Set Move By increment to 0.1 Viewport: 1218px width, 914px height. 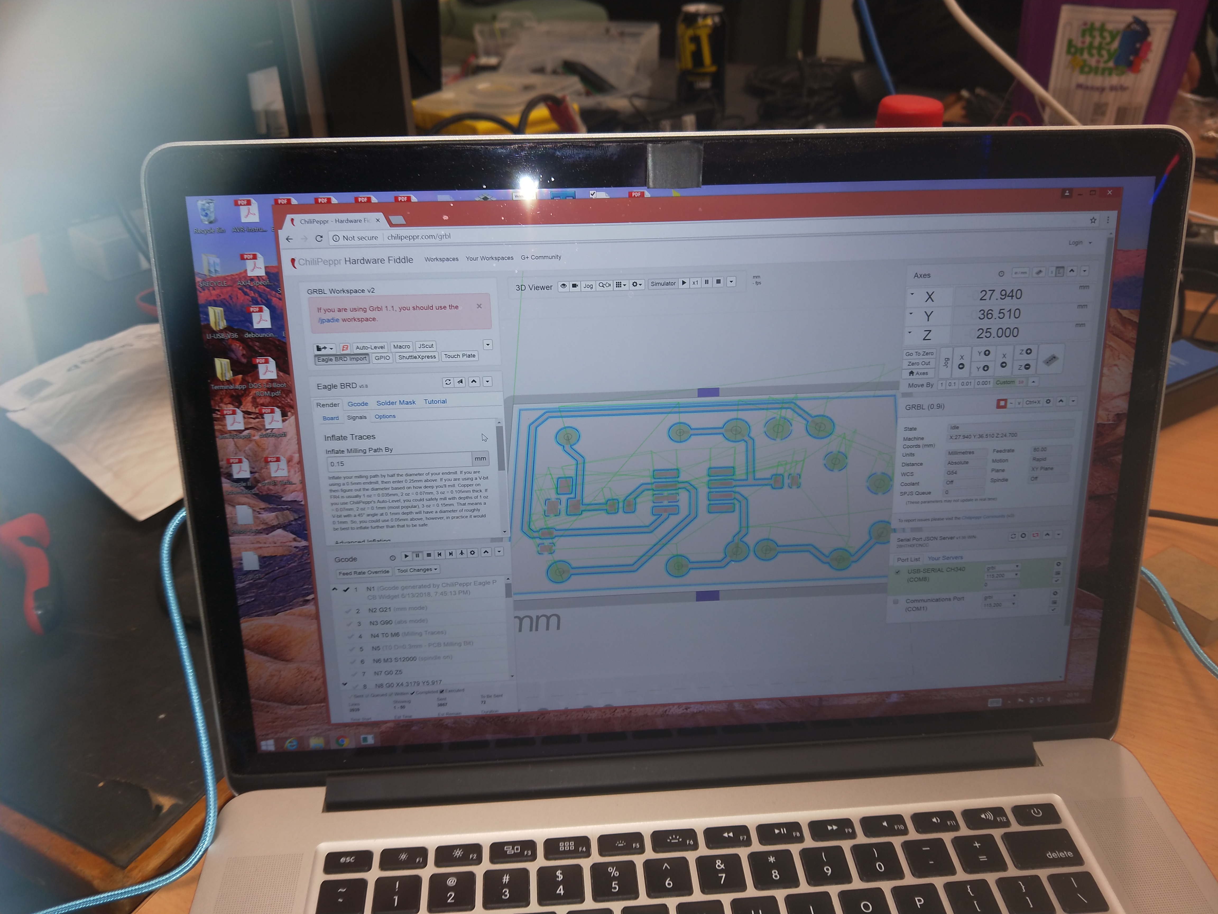pyautogui.click(x=952, y=384)
